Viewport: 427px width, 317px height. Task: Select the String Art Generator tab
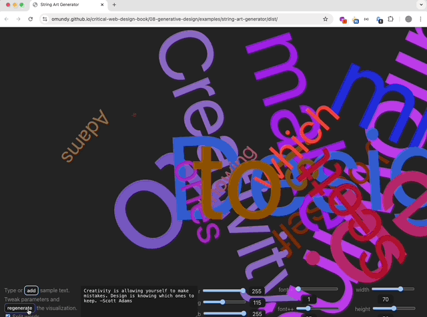pos(68,5)
